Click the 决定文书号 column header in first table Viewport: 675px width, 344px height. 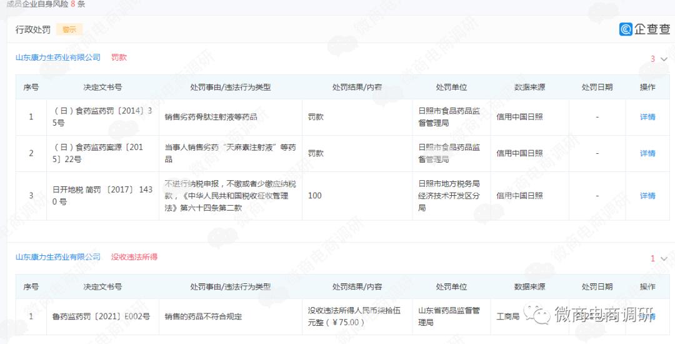pyautogui.click(x=102, y=87)
